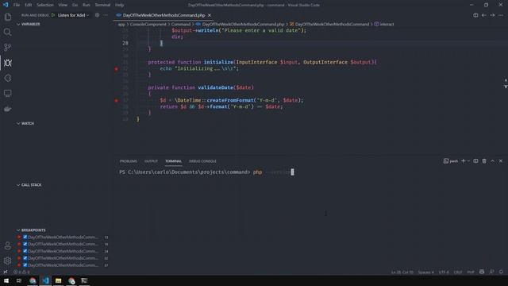Image resolution: width=508 pixels, height=286 pixels.
Task: Uncheck the breakpoint on line 24
Action: coord(25,251)
